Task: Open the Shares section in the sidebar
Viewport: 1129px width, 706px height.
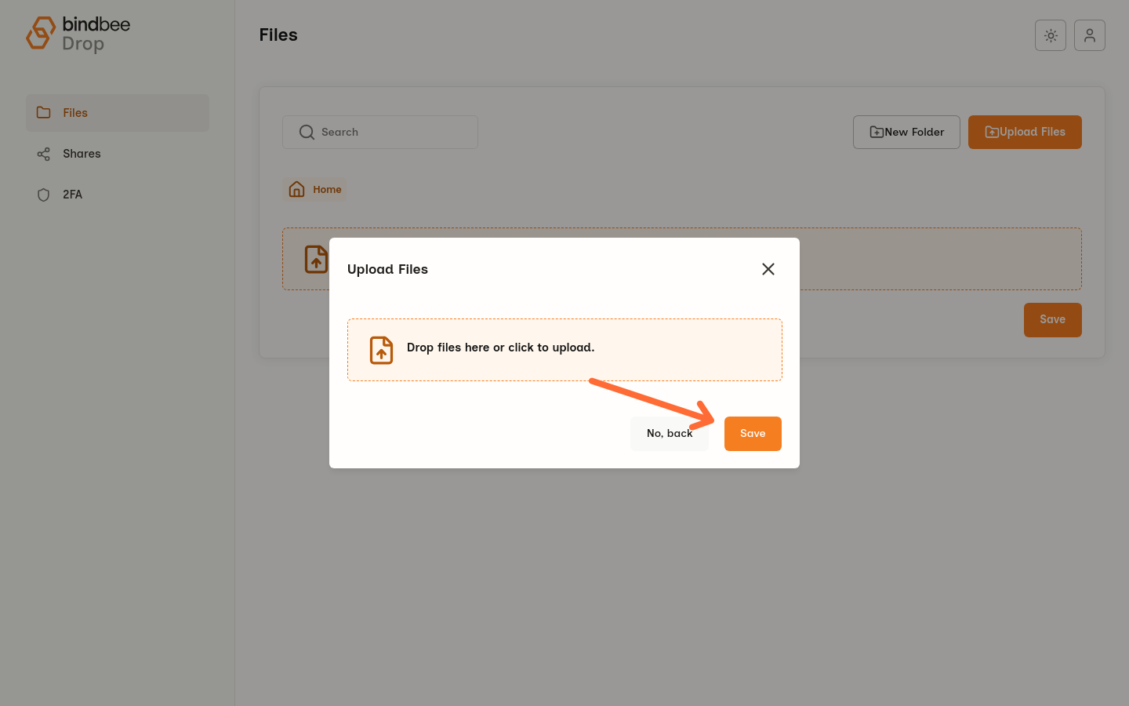Action: click(x=118, y=154)
